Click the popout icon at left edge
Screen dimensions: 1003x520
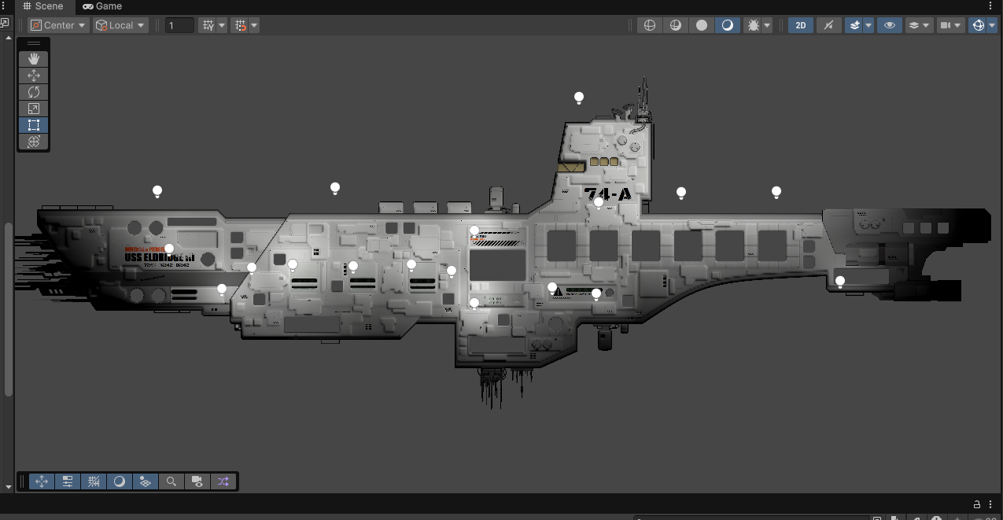[x=4, y=23]
